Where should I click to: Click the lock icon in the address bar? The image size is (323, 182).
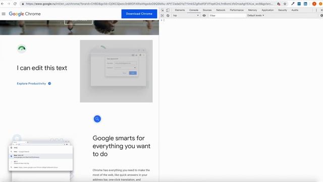23,4
